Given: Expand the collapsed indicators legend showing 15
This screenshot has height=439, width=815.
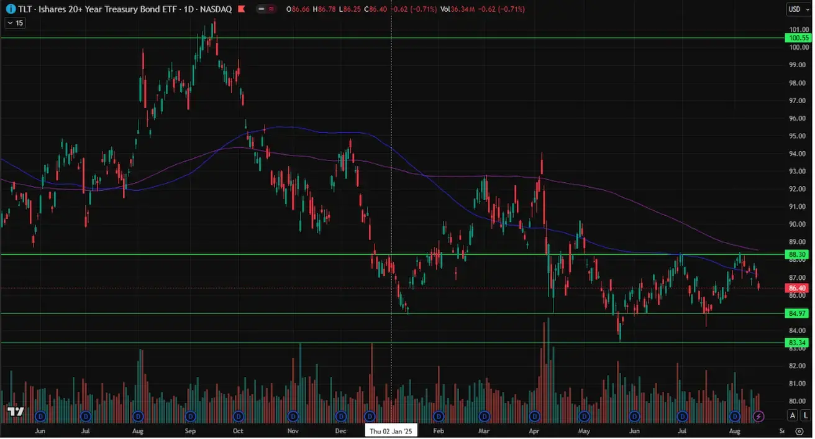Looking at the screenshot, I should click(x=15, y=23).
